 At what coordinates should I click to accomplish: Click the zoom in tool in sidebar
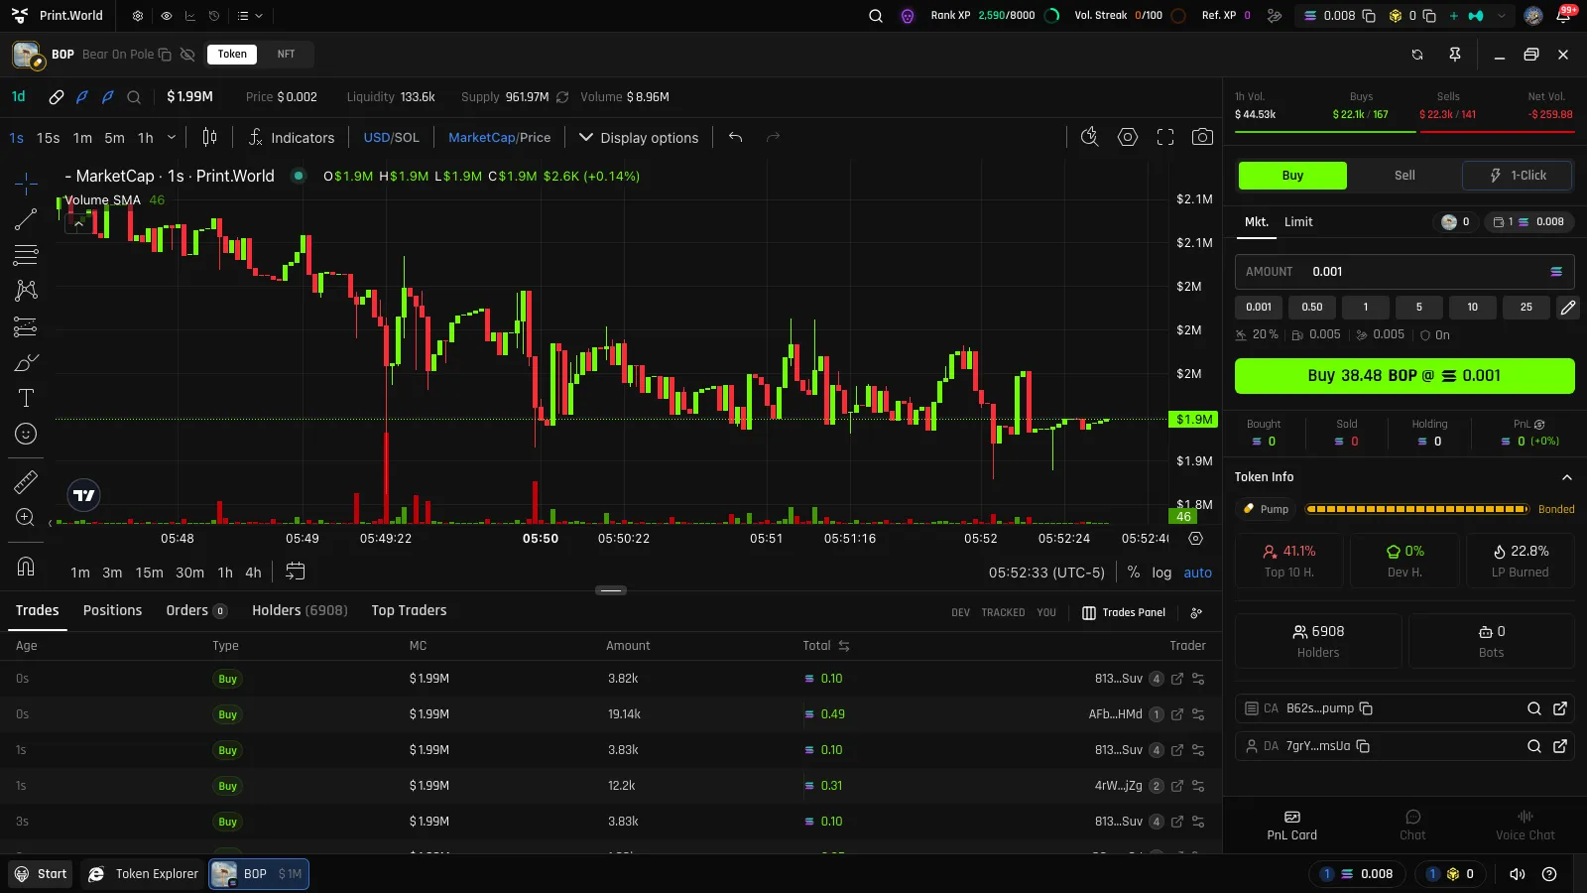click(26, 517)
